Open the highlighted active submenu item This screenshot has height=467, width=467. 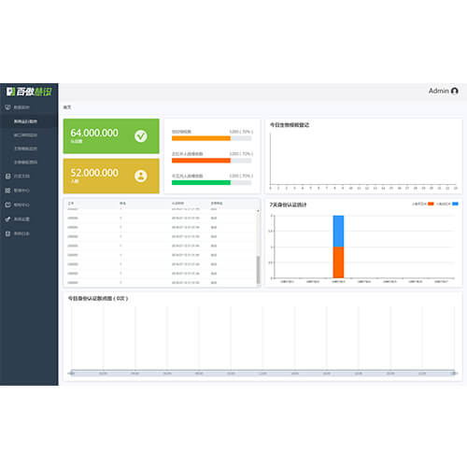[29, 121]
